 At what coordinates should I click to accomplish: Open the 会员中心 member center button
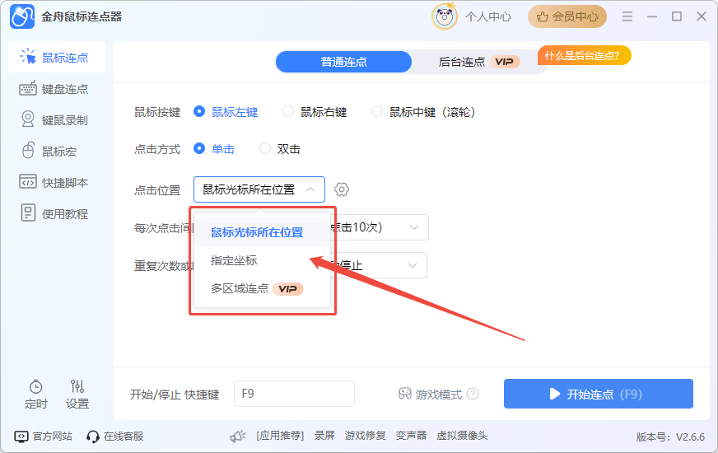tap(567, 17)
